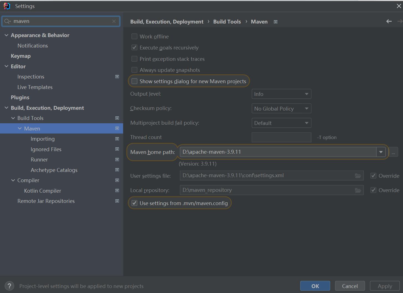Click the settings search field
Image resolution: width=403 pixels, height=293 pixels.
61,21
